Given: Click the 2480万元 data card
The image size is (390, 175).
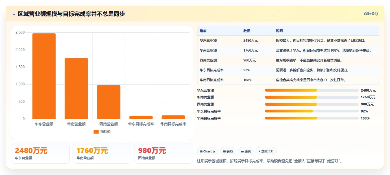Looking at the screenshot, I should coord(40,153).
